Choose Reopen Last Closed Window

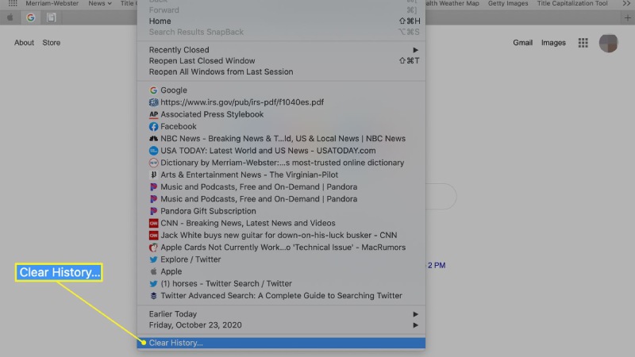click(281, 61)
